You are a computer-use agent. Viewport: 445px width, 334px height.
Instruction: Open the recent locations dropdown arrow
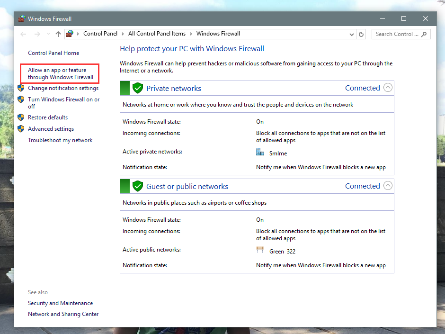point(49,34)
